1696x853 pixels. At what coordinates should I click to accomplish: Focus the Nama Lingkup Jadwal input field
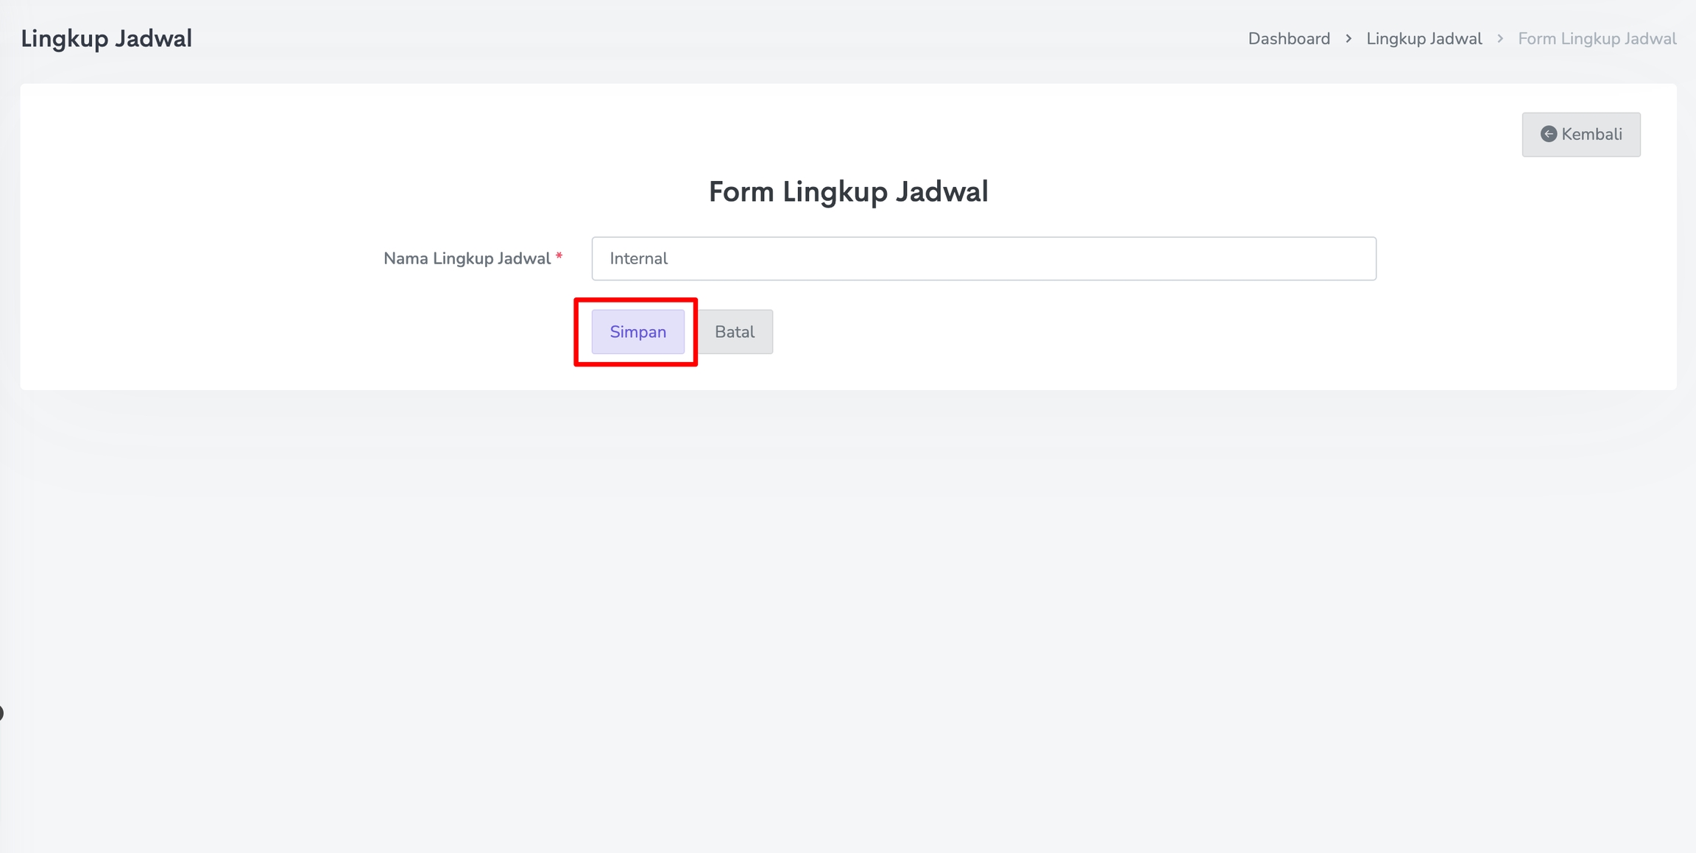[983, 258]
